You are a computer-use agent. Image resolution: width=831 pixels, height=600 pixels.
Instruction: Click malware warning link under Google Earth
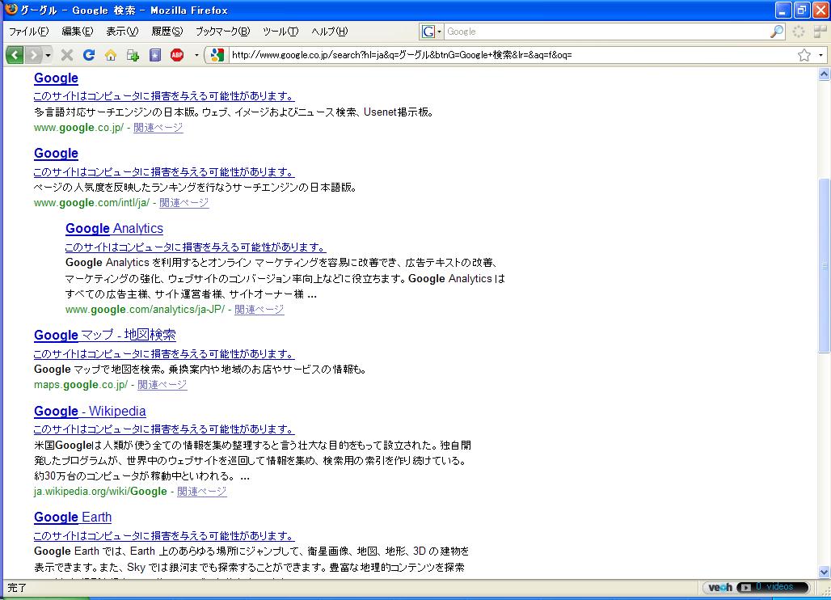[x=164, y=535]
